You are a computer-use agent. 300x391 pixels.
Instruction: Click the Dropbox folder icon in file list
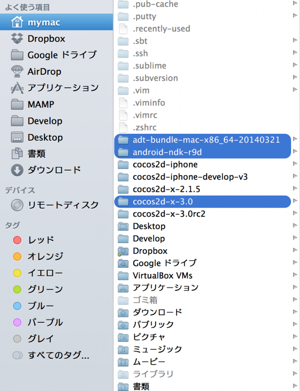[123, 251]
